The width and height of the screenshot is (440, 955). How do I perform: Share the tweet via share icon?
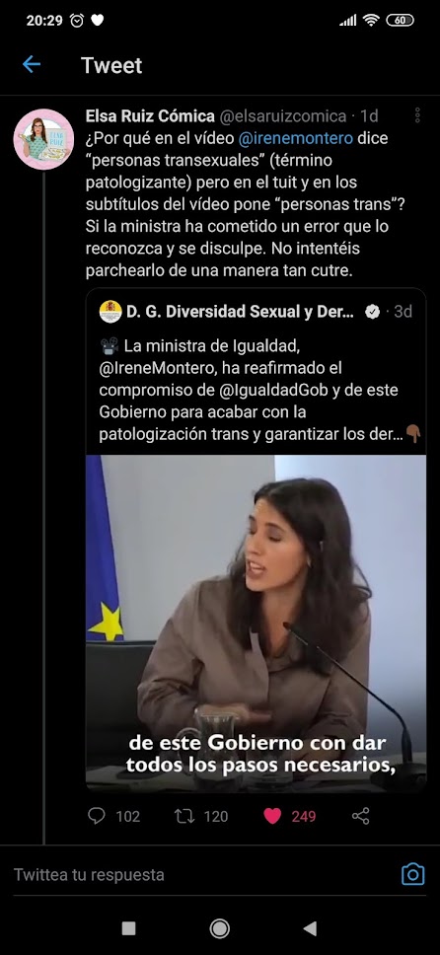pyautogui.click(x=361, y=816)
